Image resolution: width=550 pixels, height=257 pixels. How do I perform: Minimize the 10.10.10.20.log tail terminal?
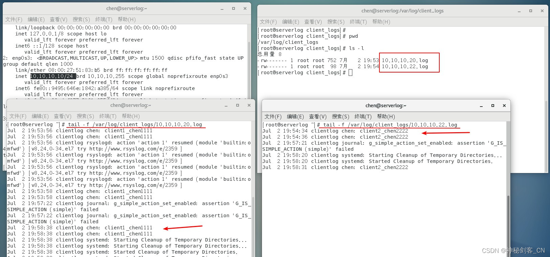[226, 106]
